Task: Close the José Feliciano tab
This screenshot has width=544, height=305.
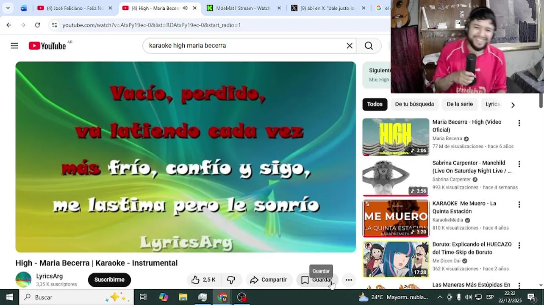Action: point(110,8)
